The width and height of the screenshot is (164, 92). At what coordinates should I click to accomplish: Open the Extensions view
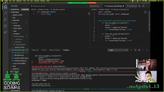[x=5, y=26]
